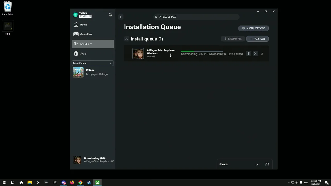Click the Installation Queue heading

tap(152, 27)
